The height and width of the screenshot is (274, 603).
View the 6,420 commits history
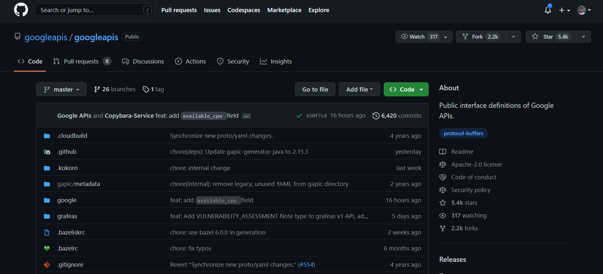coord(397,116)
